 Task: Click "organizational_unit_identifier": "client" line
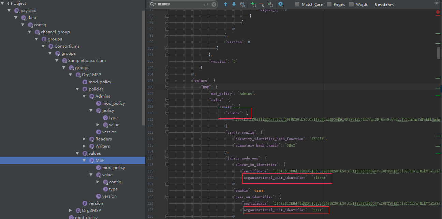[286, 178]
